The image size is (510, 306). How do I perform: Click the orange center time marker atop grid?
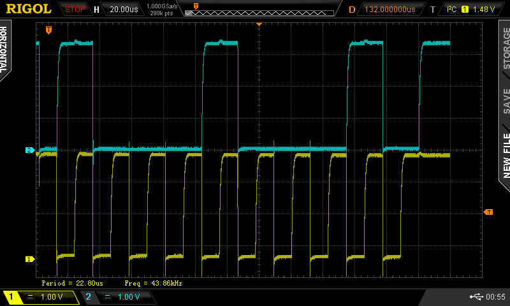pos(259,24)
